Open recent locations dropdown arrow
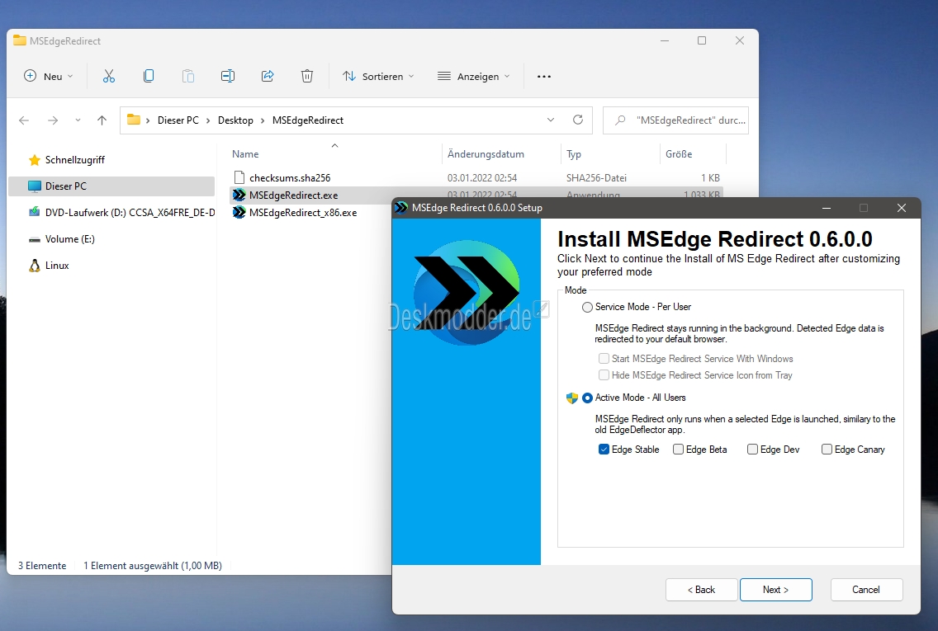Image resolution: width=938 pixels, height=631 pixels. click(78, 120)
